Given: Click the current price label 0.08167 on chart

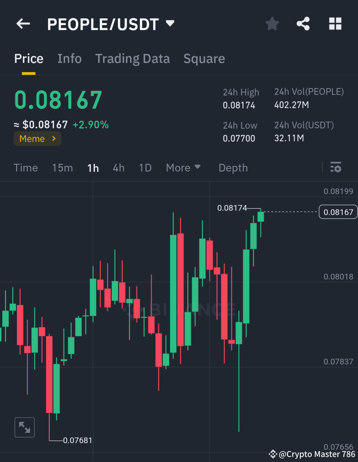Looking at the screenshot, I should click(x=338, y=212).
